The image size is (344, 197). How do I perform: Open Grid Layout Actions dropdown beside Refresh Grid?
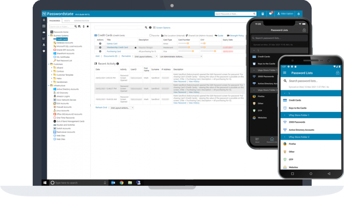[122, 108]
